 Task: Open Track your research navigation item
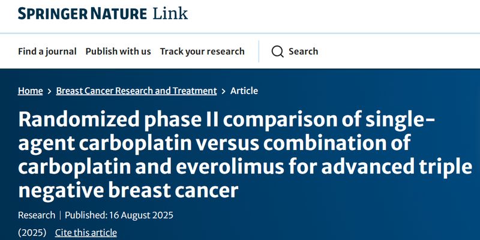tap(202, 52)
